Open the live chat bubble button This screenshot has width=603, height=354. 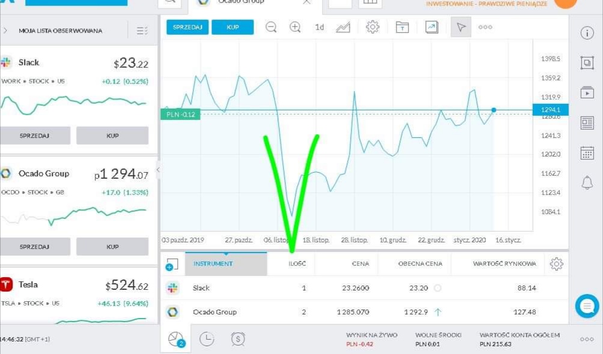coord(587,306)
